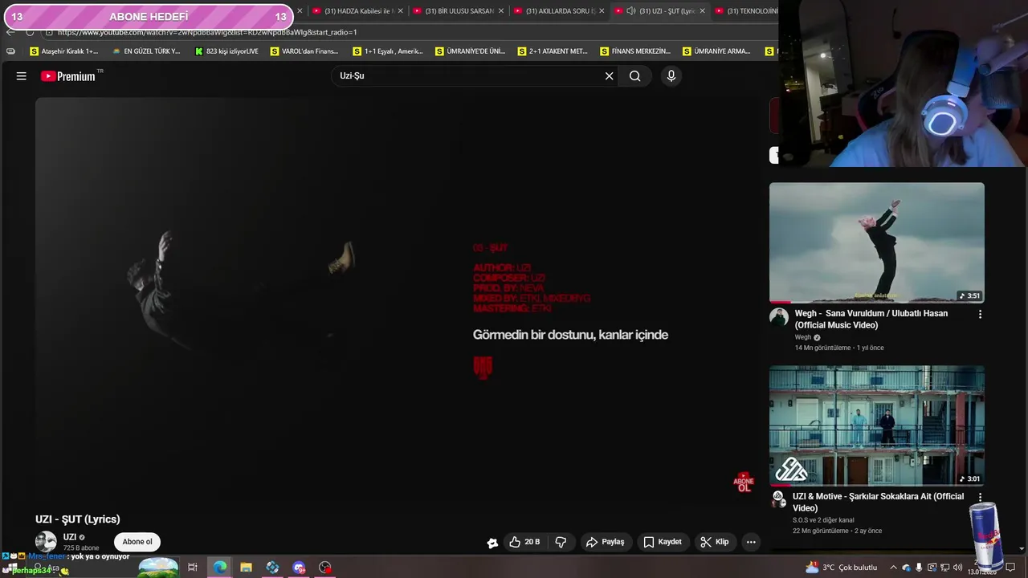Switch to TEKNOLOJİNİ browser tab

point(745,11)
